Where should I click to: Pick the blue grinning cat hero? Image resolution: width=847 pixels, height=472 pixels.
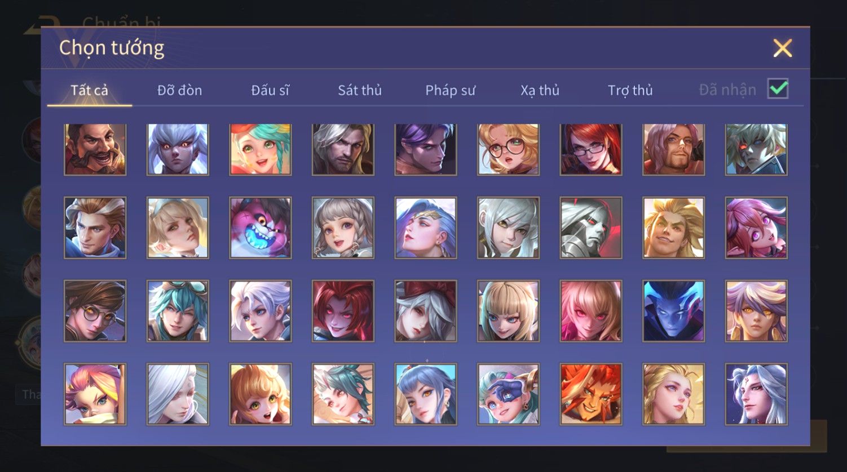point(260,228)
